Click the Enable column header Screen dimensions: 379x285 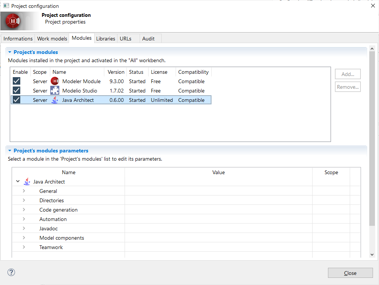[20, 72]
